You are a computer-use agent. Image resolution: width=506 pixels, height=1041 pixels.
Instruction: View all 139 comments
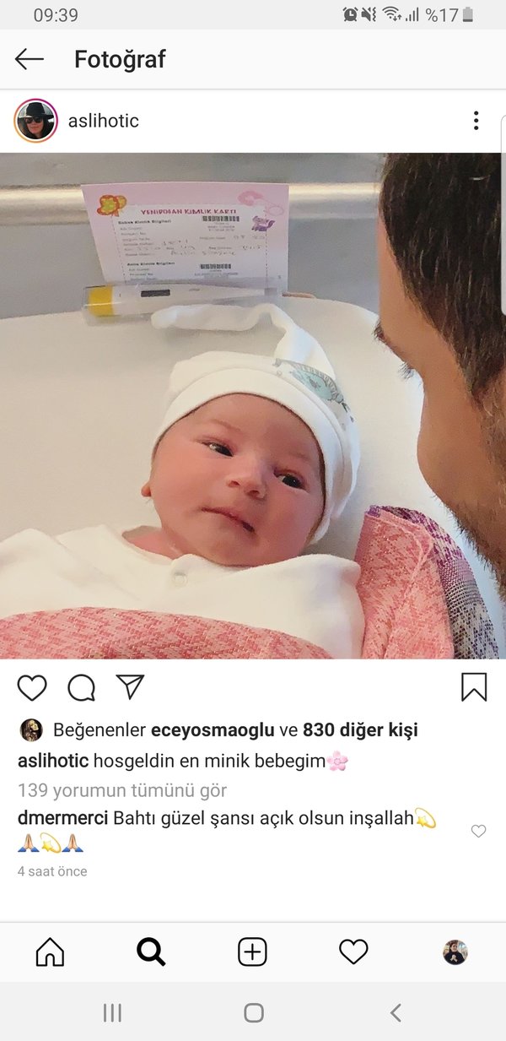(122, 791)
